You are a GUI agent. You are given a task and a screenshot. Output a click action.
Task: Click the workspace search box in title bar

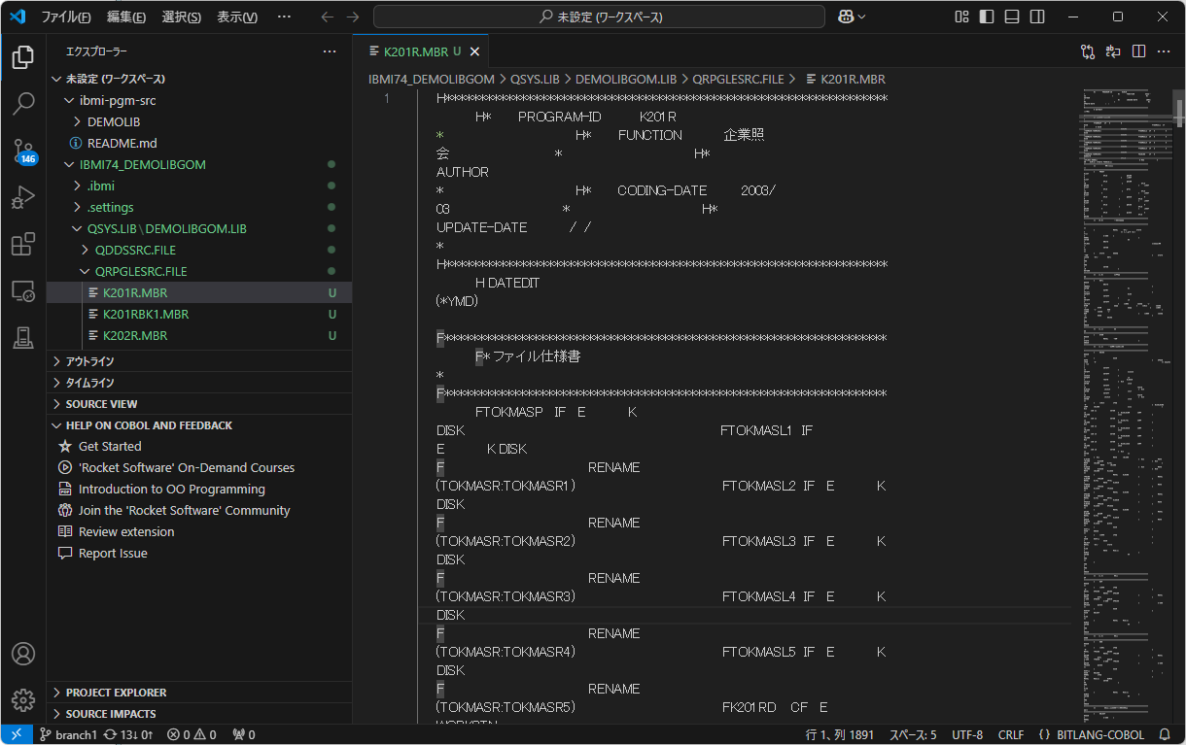point(599,17)
